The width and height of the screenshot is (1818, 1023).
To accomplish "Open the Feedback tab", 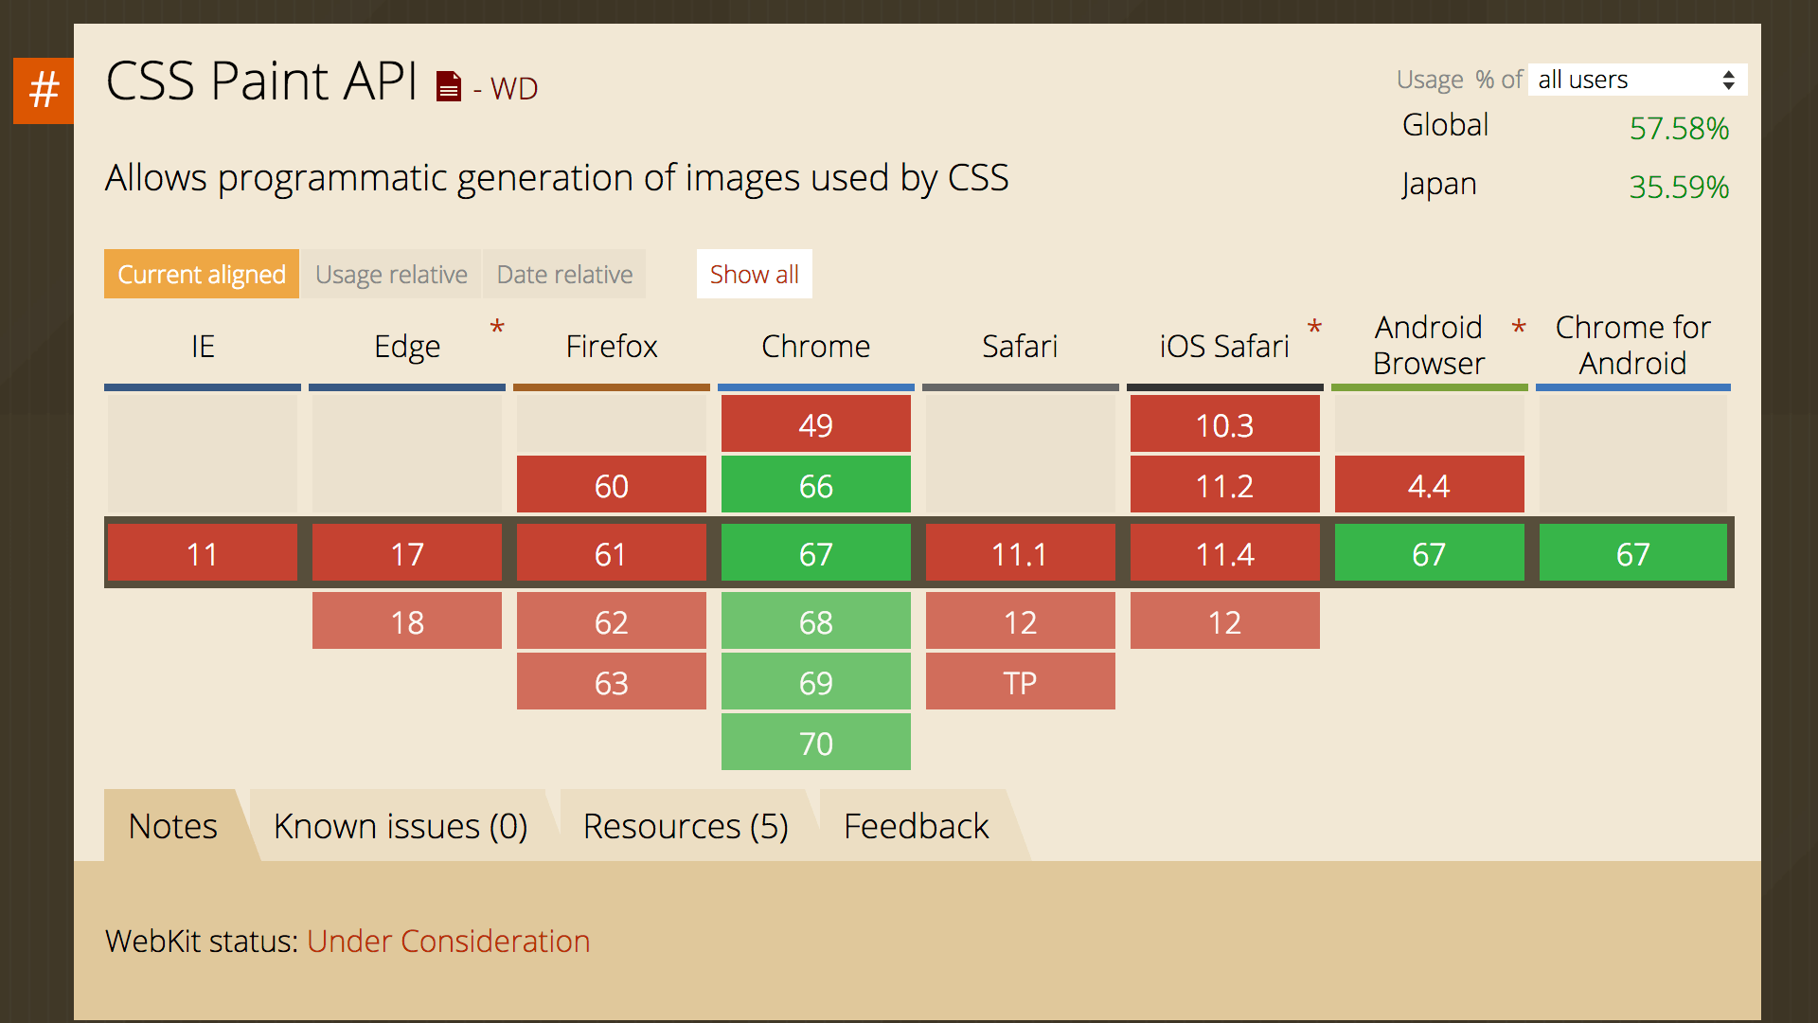I will pos(915,825).
